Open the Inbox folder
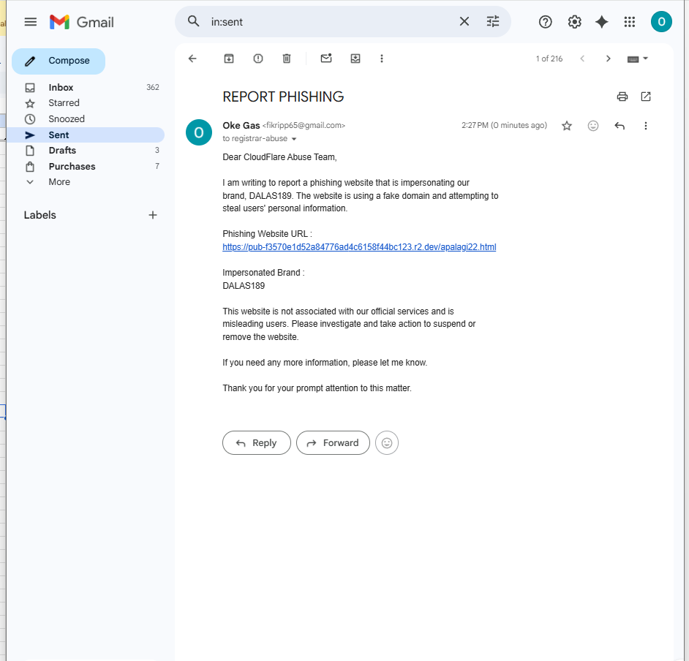This screenshot has width=689, height=661. pos(86,88)
